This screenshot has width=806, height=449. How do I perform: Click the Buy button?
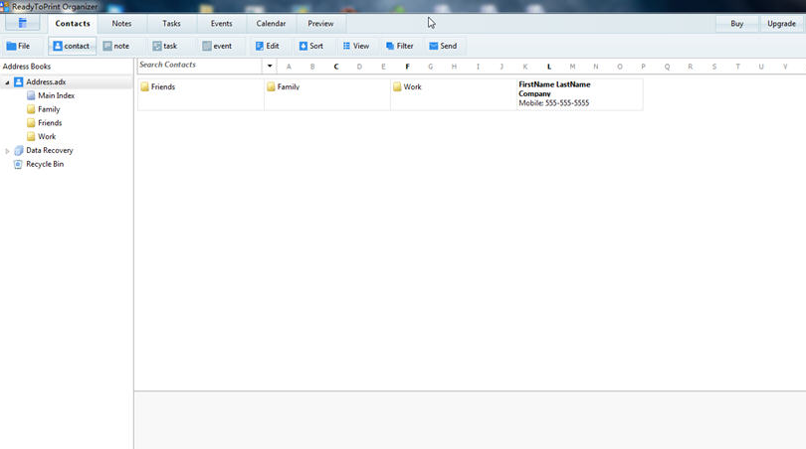tap(736, 23)
